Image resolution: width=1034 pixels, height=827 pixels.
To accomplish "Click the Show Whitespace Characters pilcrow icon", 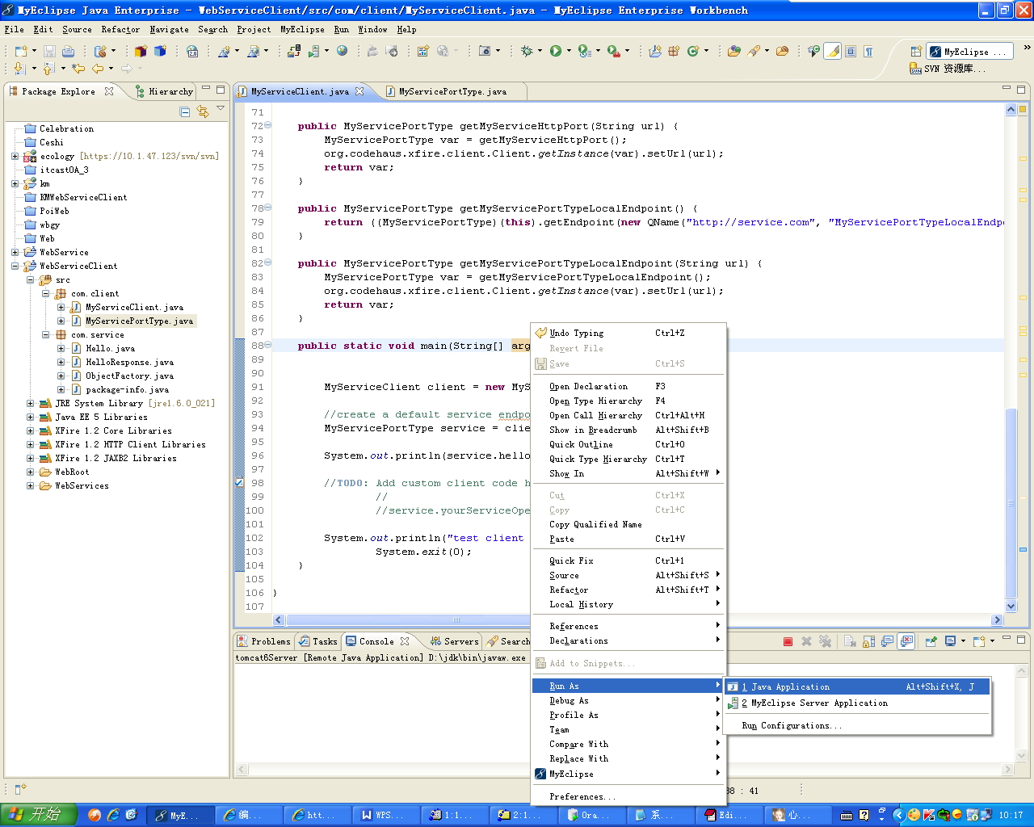I will pyautogui.click(x=868, y=51).
